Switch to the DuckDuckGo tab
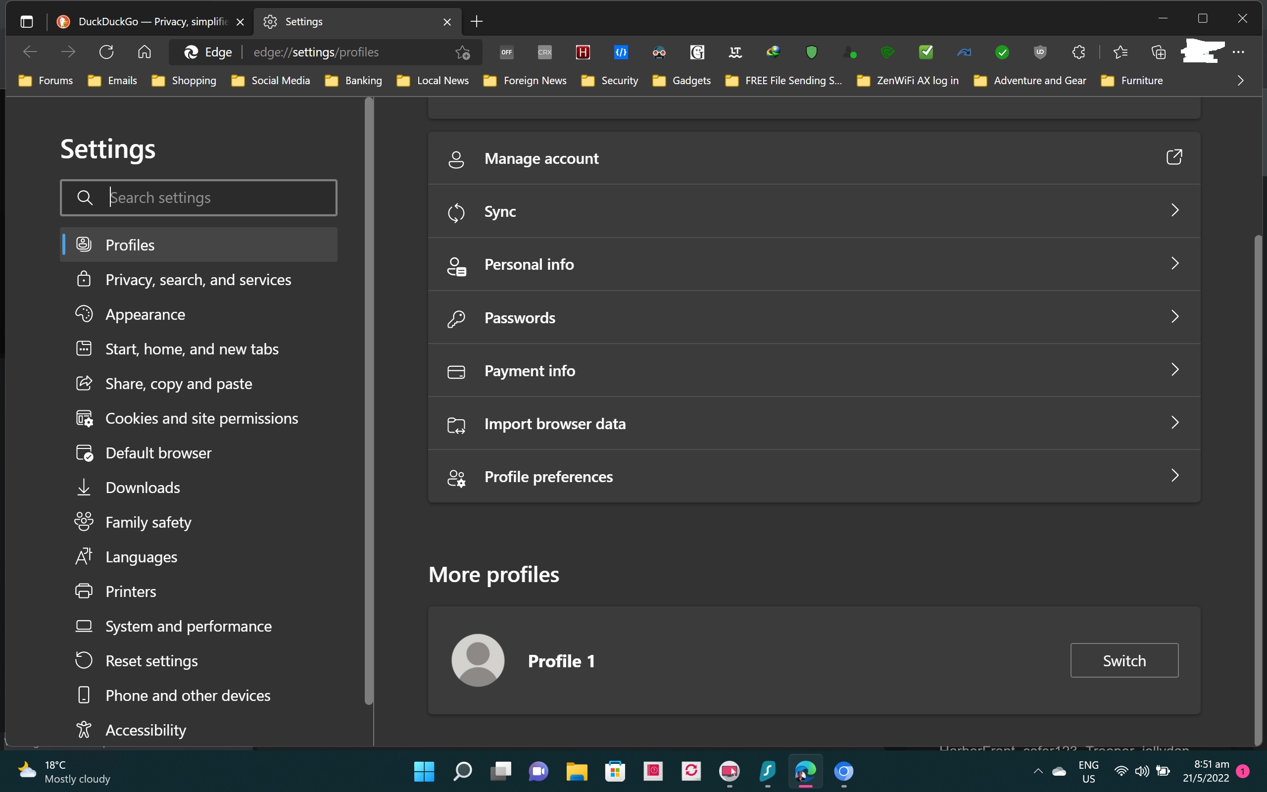 pos(152,21)
